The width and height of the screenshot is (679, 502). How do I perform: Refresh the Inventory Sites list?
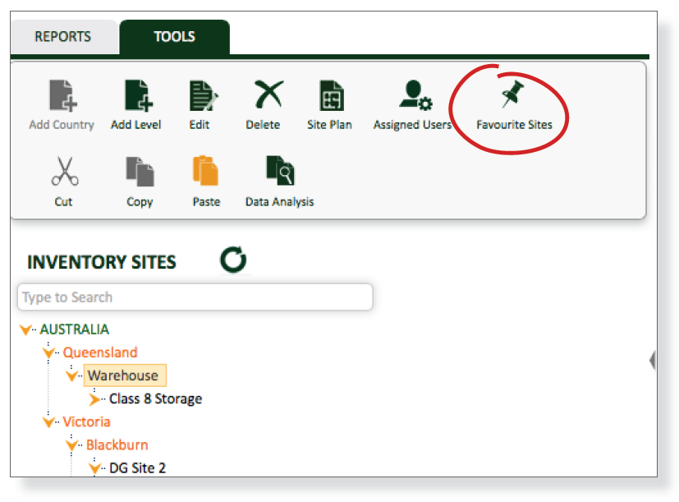[x=233, y=260]
